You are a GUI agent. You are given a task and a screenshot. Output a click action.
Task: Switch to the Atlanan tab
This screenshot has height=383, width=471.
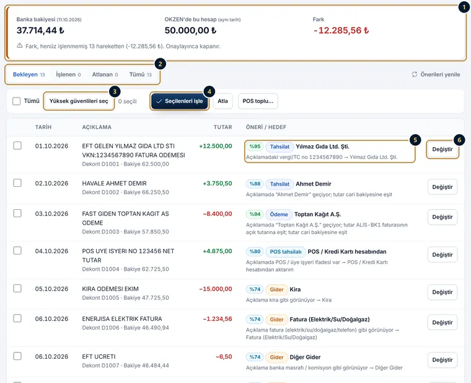pos(105,74)
